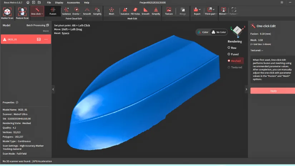Switch rendering to Fused

233,54
